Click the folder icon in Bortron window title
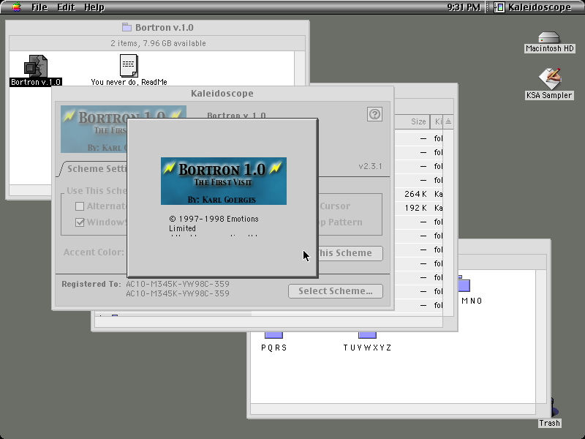This screenshot has height=439, width=585. pos(127,27)
